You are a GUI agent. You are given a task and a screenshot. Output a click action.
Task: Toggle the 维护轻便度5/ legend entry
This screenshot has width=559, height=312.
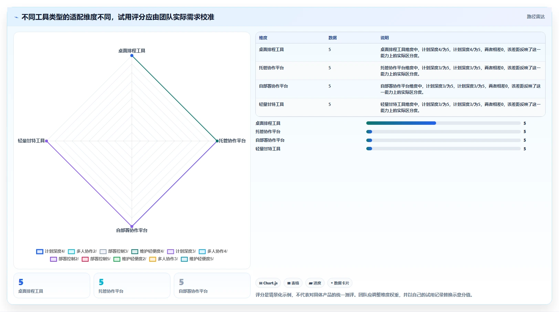point(197,259)
